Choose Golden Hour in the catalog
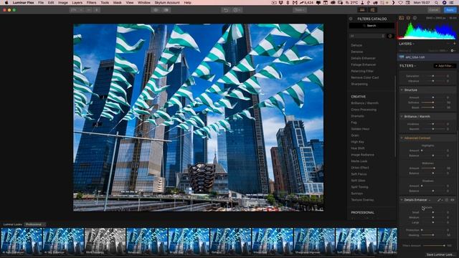Screen dimensions: 459x258 (360, 129)
